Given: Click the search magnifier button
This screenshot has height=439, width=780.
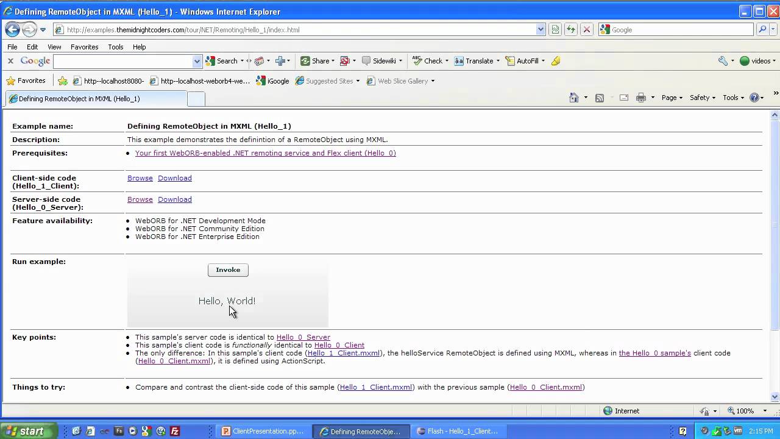Looking at the screenshot, I should click(762, 29).
